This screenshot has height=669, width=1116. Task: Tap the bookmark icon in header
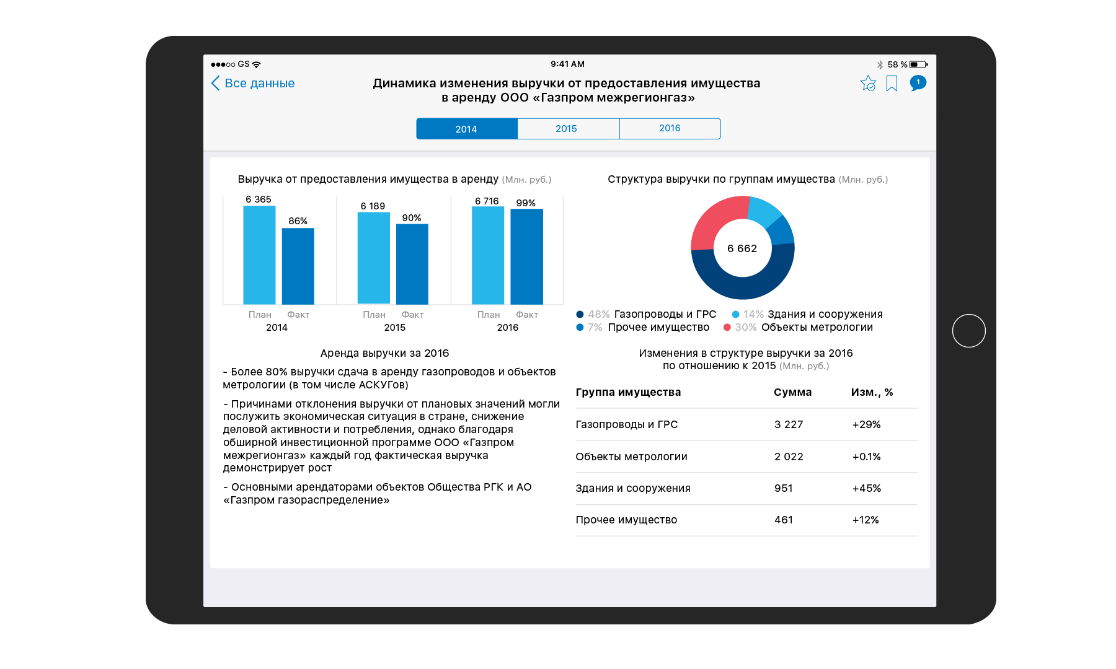pos(892,84)
